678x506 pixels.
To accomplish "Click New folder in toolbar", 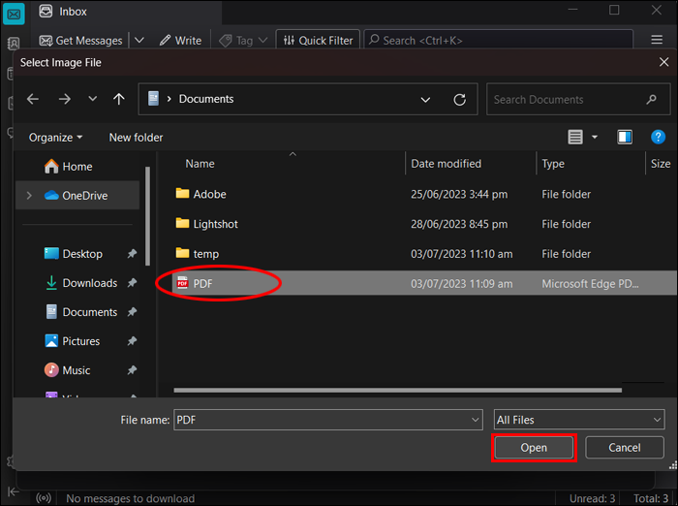I will pyautogui.click(x=136, y=138).
